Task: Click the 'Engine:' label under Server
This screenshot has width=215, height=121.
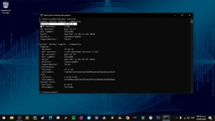Action: [45, 47]
